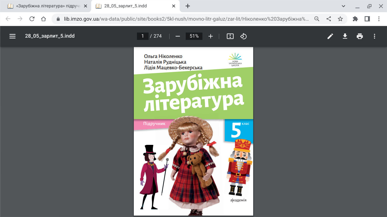Rotate the document counterclockwise
The height and width of the screenshot is (217, 387).
pyautogui.click(x=244, y=36)
